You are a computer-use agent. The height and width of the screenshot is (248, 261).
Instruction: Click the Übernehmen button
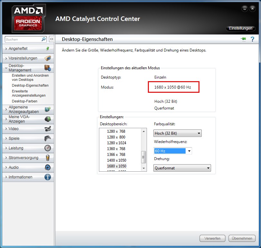pos(242,238)
